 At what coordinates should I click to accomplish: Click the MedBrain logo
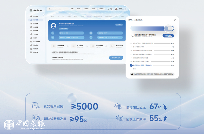(x=36, y=10)
